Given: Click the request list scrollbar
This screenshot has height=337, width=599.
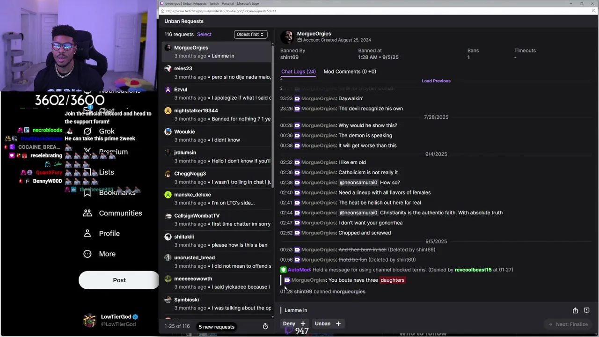Looking at the screenshot, I should [273, 117].
